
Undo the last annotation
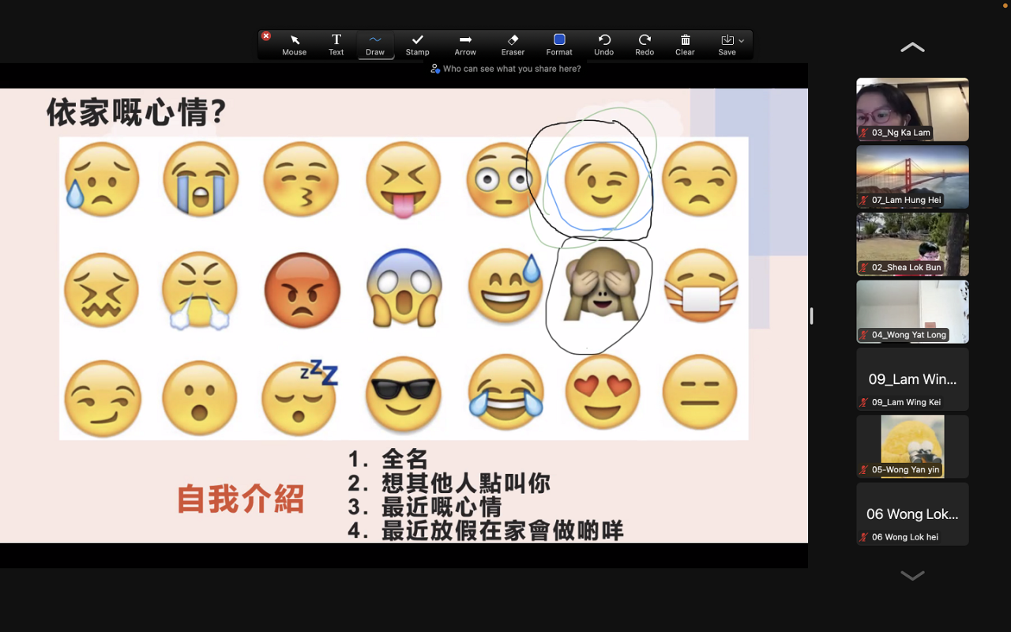click(x=604, y=45)
